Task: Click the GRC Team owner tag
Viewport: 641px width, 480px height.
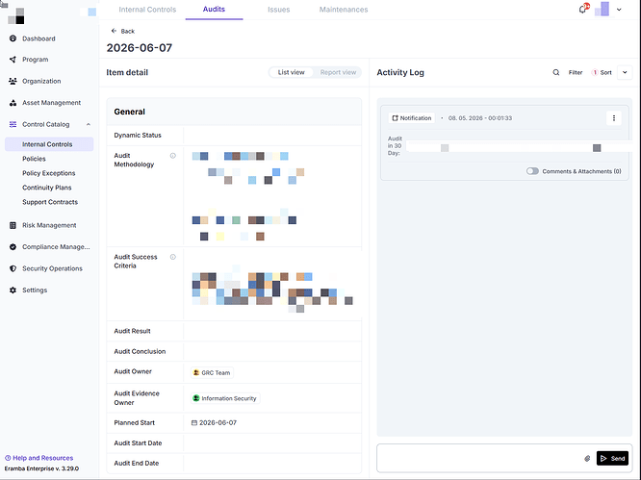Action: (x=212, y=372)
